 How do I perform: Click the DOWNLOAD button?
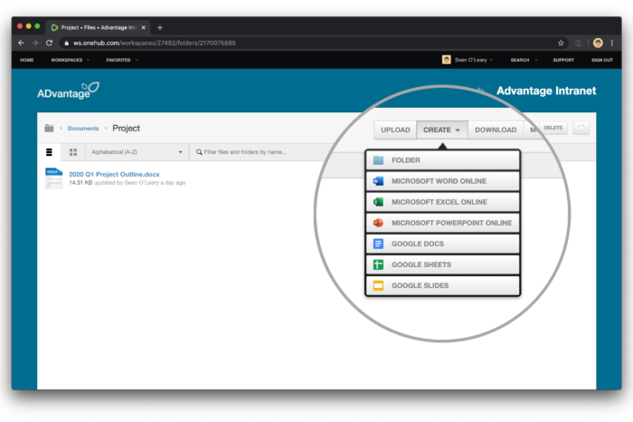[496, 129]
